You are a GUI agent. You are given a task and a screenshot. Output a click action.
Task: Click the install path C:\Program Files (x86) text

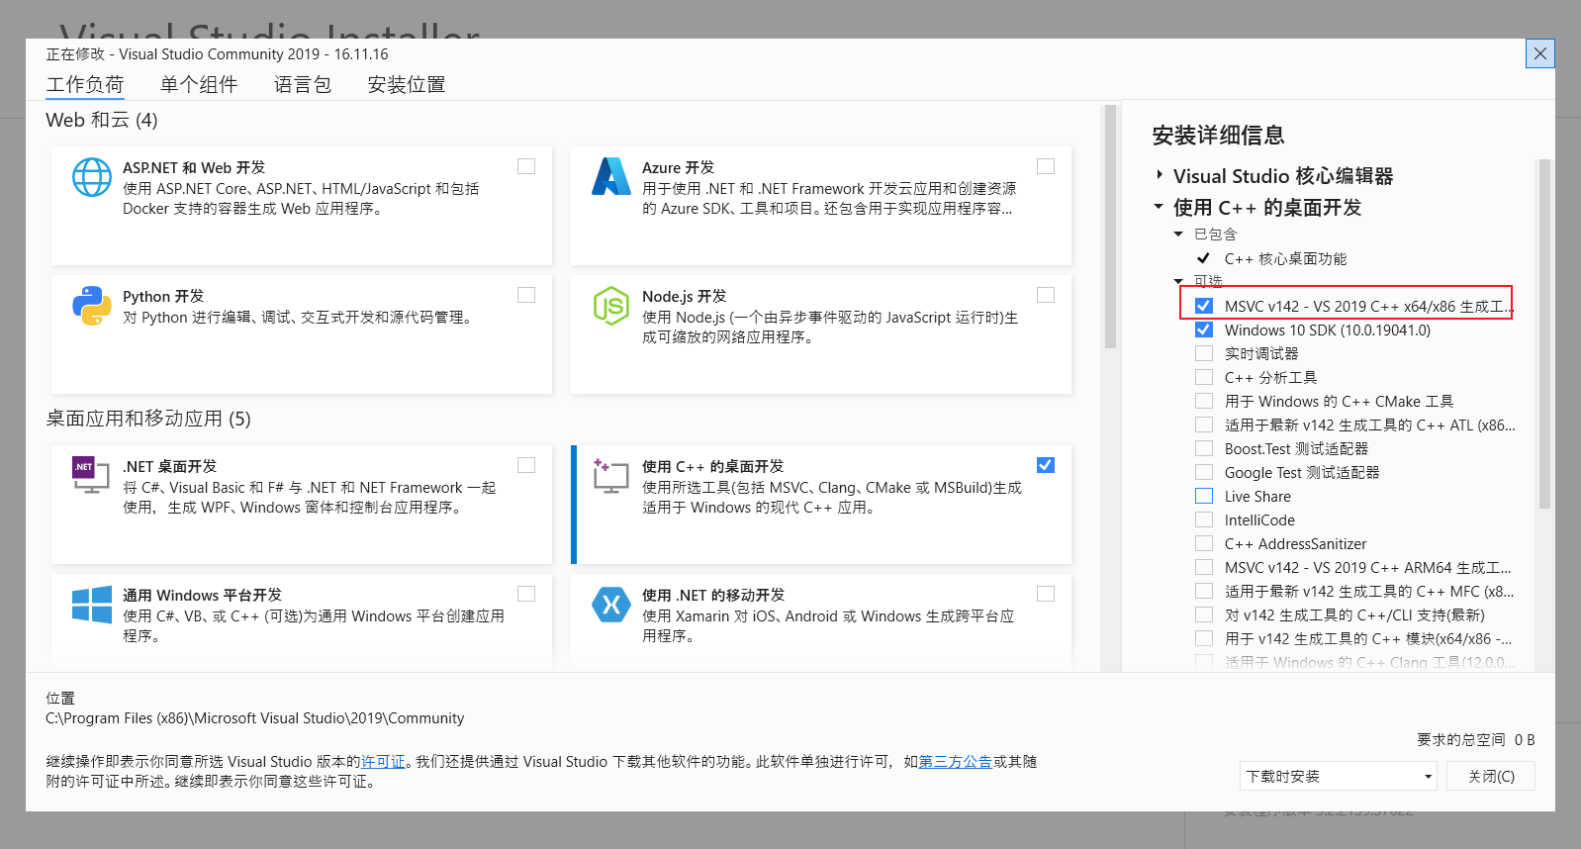click(254, 718)
